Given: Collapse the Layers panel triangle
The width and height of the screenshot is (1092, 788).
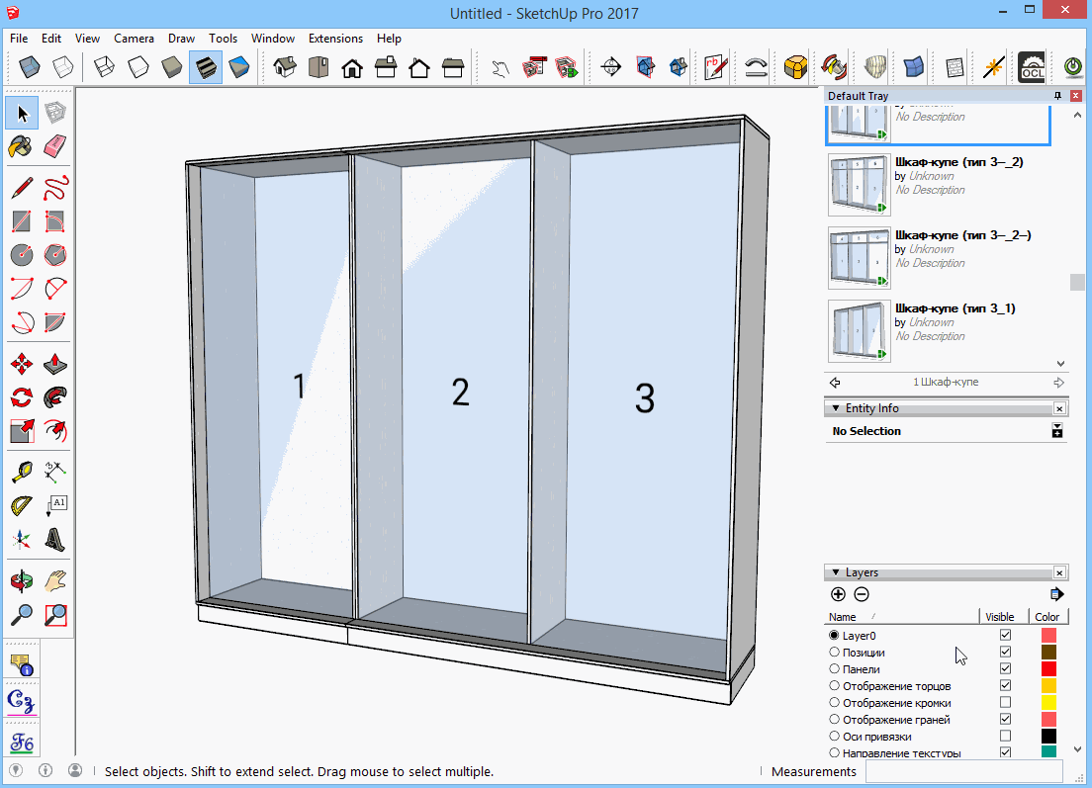Looking at the screenshot, I should pos(835,572).
